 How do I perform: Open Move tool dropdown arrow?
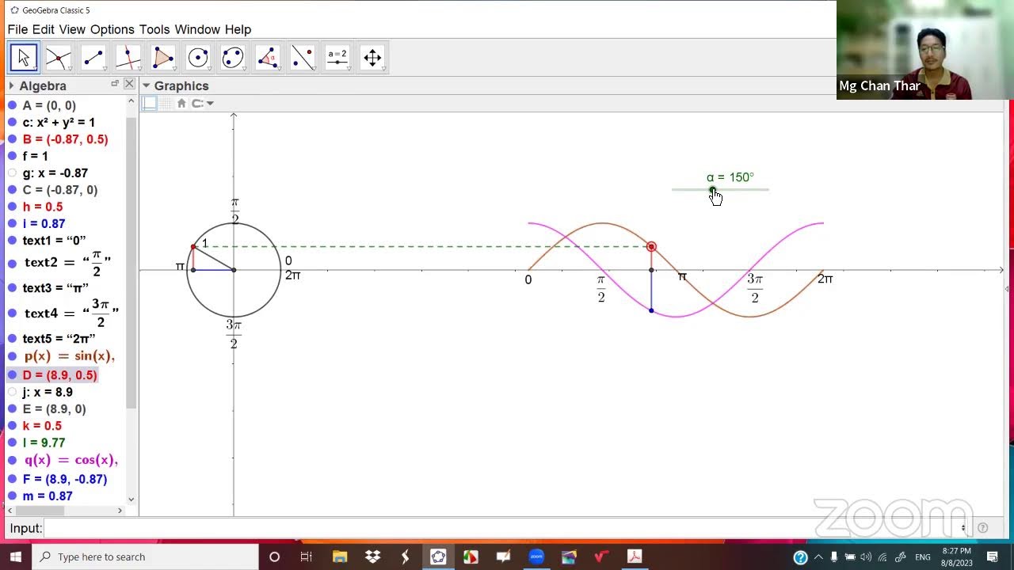[x=36, y=70]
